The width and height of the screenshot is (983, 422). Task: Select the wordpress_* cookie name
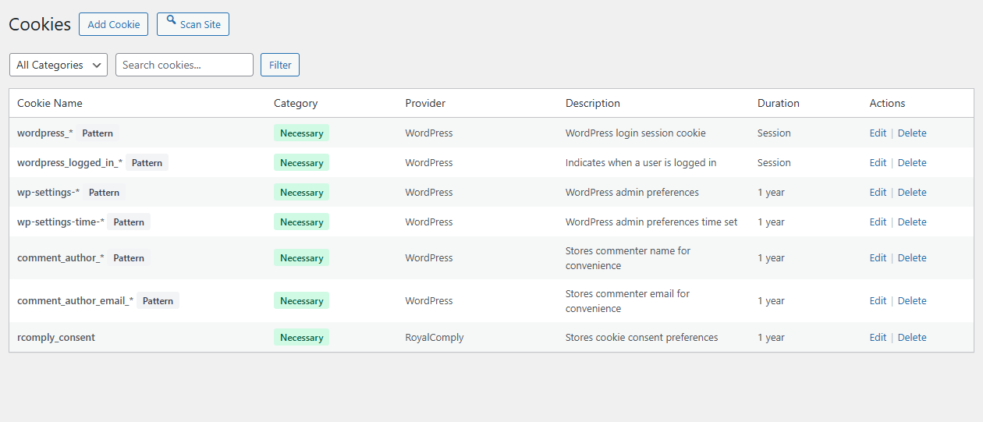coord(45,133)
